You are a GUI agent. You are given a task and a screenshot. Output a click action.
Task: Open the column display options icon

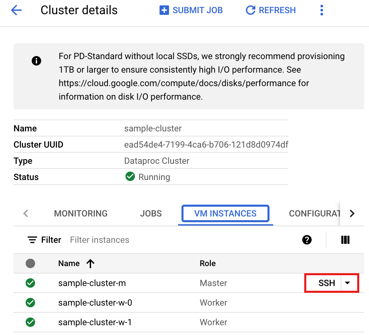[345, 240]
